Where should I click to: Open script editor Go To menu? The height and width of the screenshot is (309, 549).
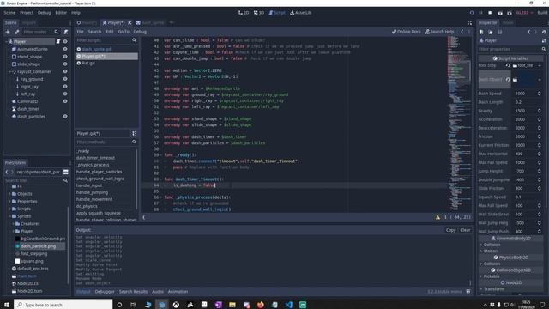tap(124, 32)
